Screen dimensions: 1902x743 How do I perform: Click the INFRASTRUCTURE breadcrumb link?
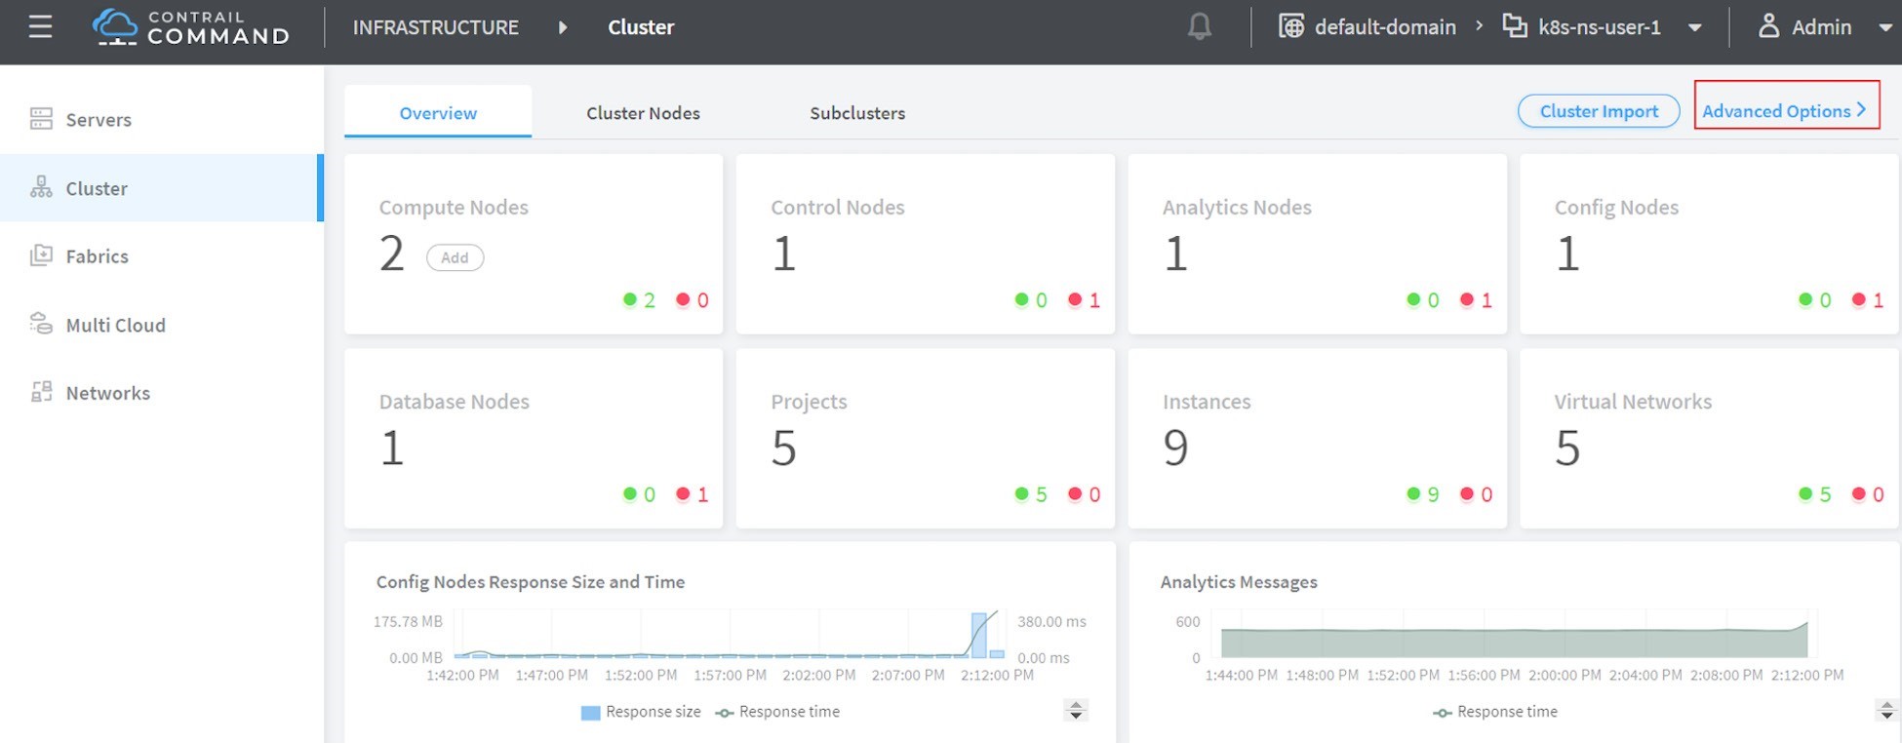click(436, 27)
